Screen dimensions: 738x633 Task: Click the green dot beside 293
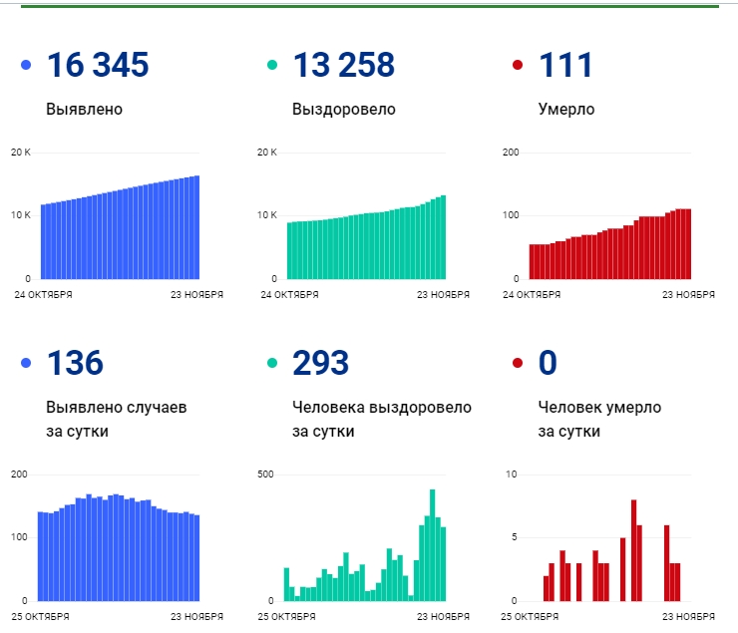272,363
